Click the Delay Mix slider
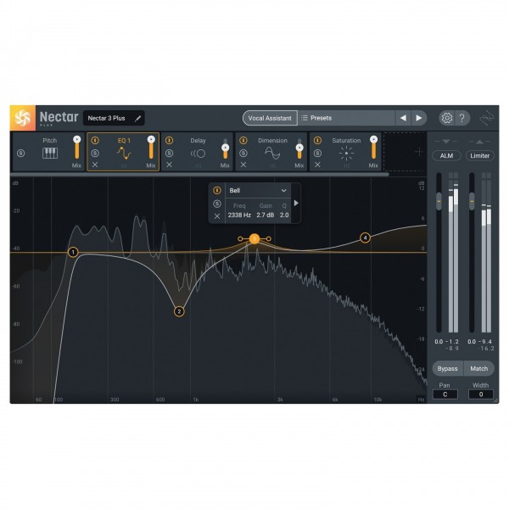The image size is (509, 509). [x=226, y=148]
